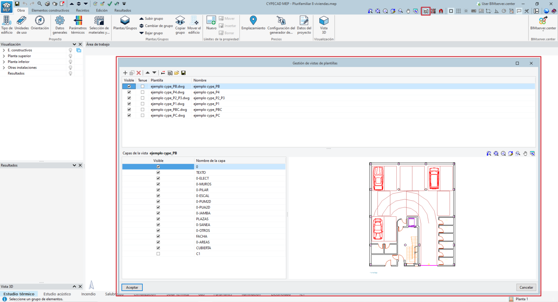Add a new template view with the plus icon
This screenshot has width=558, height=302.
pos(125,73)
